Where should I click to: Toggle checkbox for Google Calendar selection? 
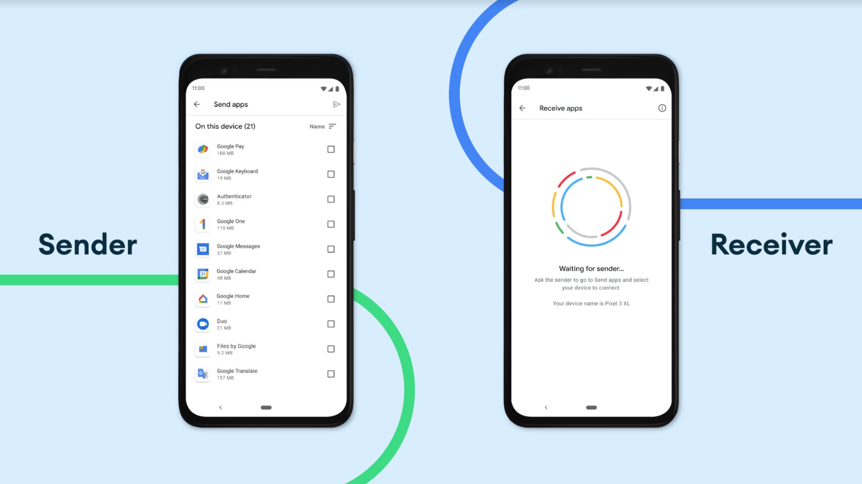331,274
